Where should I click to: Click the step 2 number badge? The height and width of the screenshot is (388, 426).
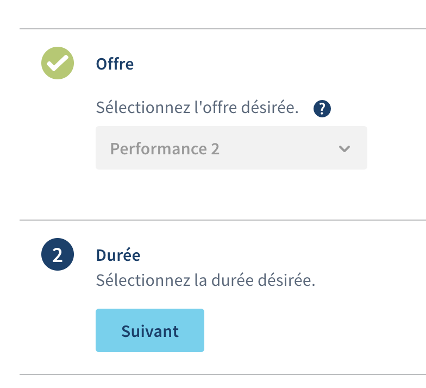tap(58, 255)
